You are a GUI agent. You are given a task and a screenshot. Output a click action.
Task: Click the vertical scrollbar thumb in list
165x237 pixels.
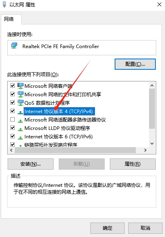click(x=152, y=109)
